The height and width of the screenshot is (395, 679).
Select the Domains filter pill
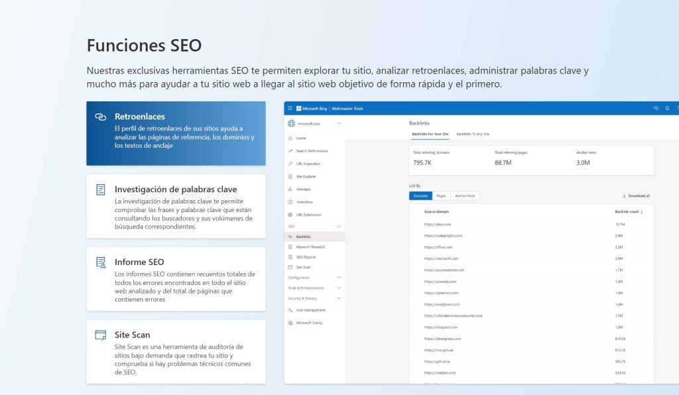tap(420, 196)
